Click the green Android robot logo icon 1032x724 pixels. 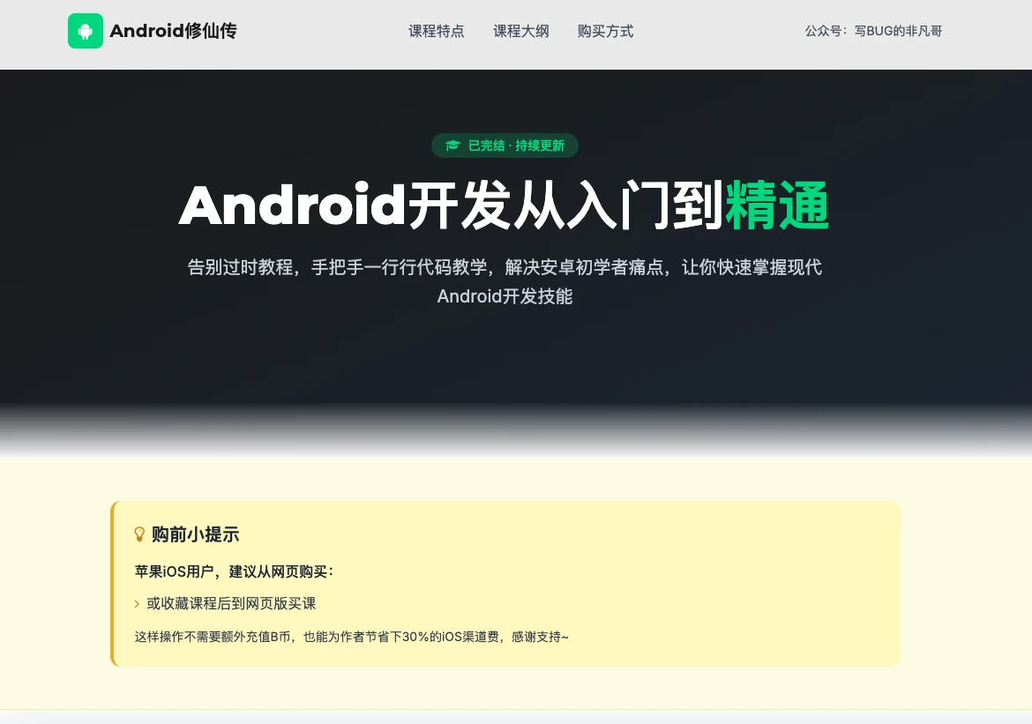click(x=86, y=31)
